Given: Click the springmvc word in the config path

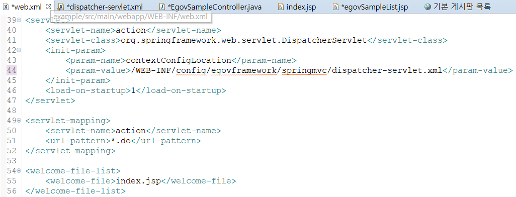Looking at the screenshot, I should 304,70.
